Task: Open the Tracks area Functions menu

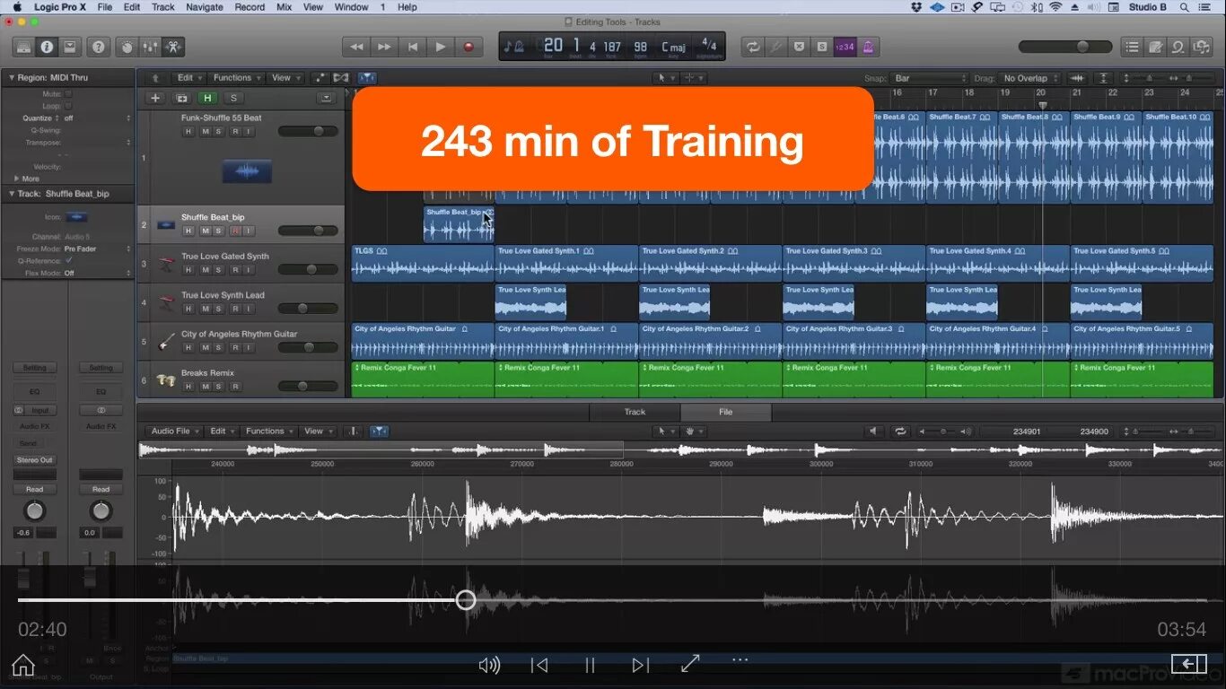Action: coord(237,78)
